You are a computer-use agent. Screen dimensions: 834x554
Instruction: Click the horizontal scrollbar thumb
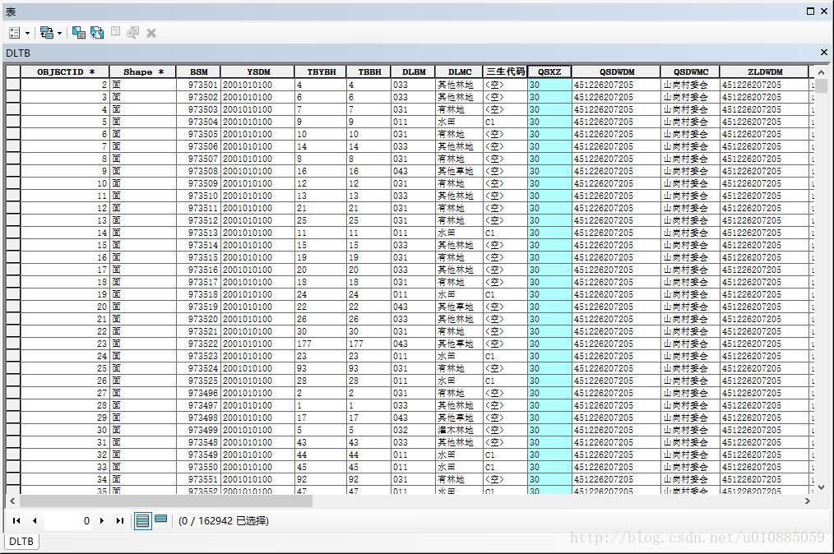click(166, 501)
